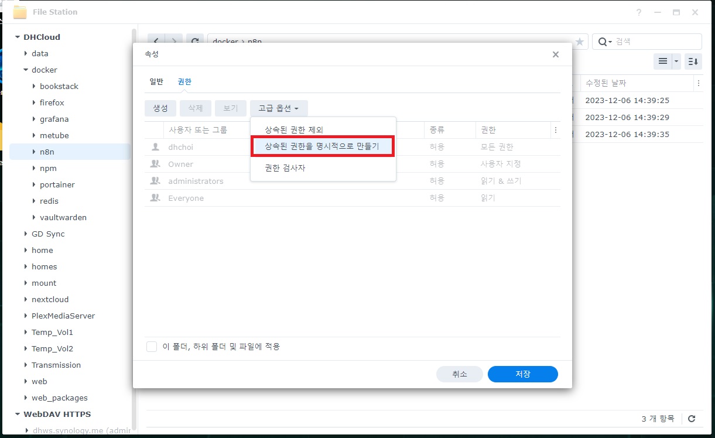The image size is (715, 438).
Task: Switch to the 일반 tab
Action: (x=156, y=82)
